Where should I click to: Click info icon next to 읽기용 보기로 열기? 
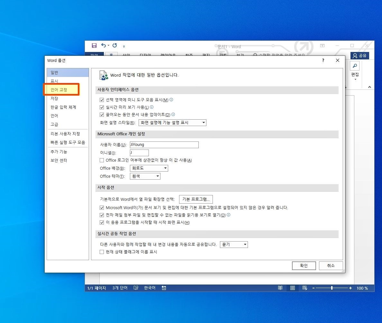coord(229,215)
